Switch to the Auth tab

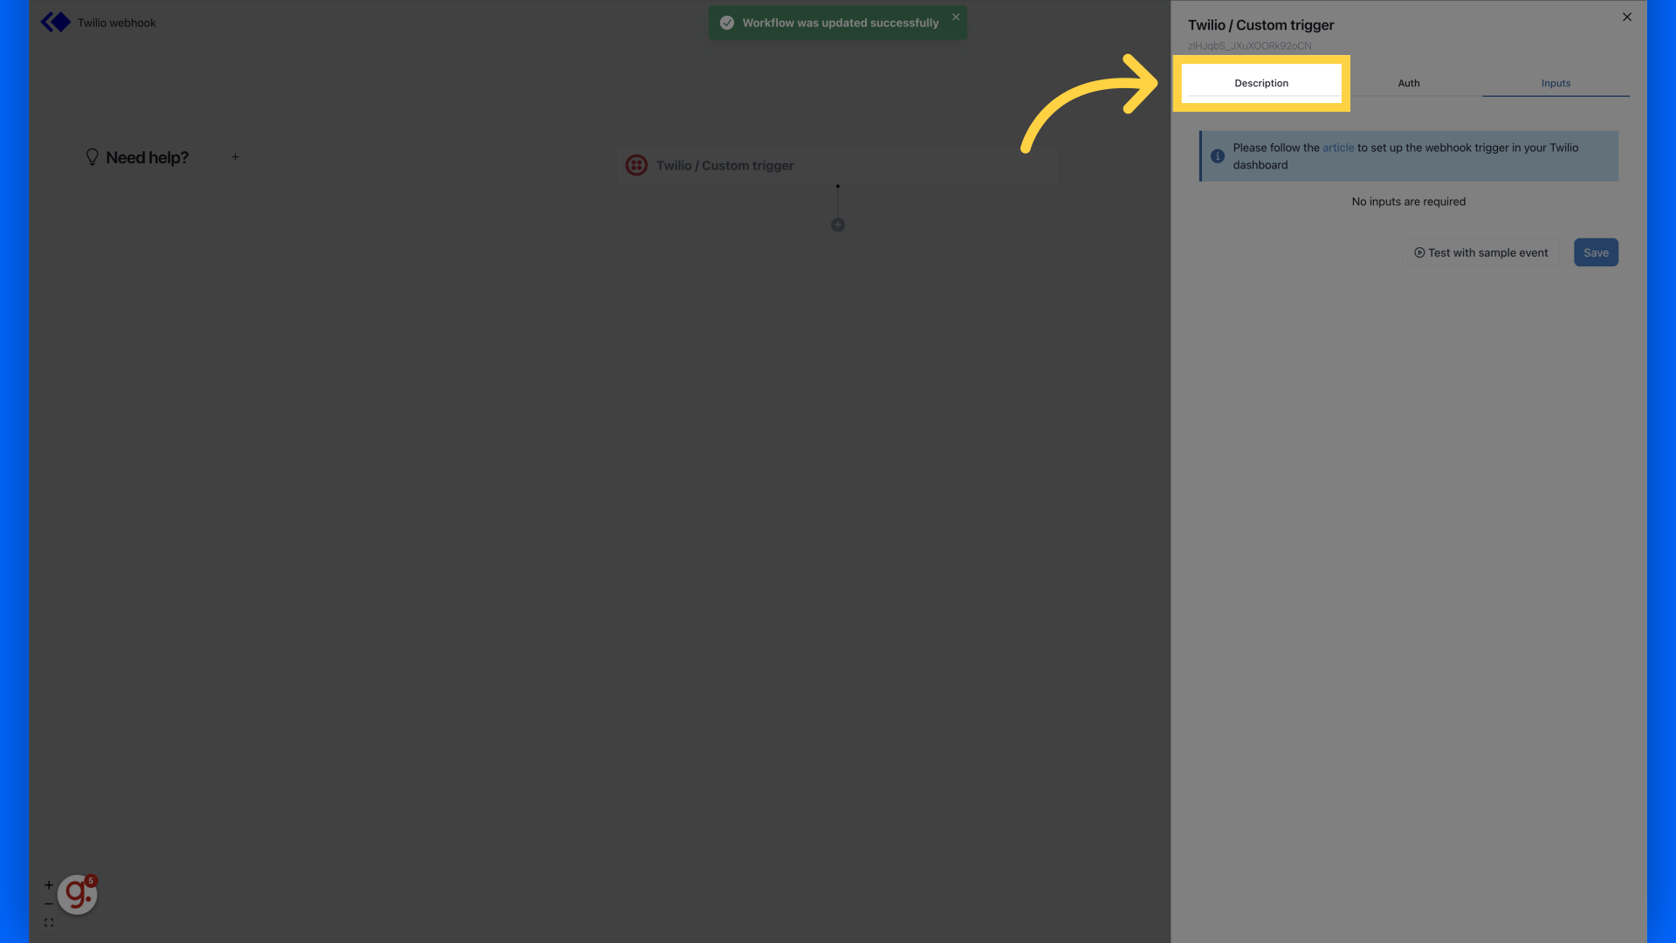[x=1408, y=83]
